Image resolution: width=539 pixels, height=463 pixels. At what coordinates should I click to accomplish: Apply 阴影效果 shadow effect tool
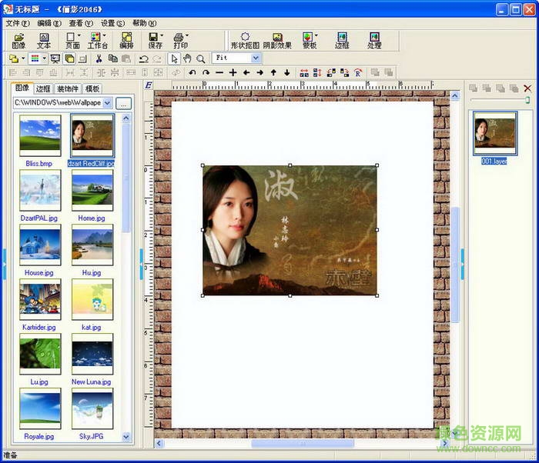click(x=277, y=40)
